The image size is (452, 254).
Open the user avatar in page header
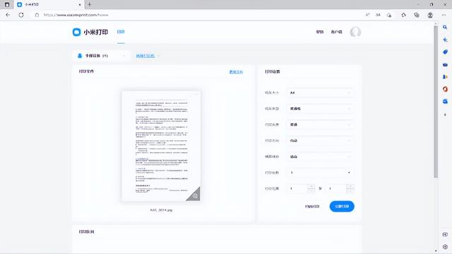tap(355, 32)
